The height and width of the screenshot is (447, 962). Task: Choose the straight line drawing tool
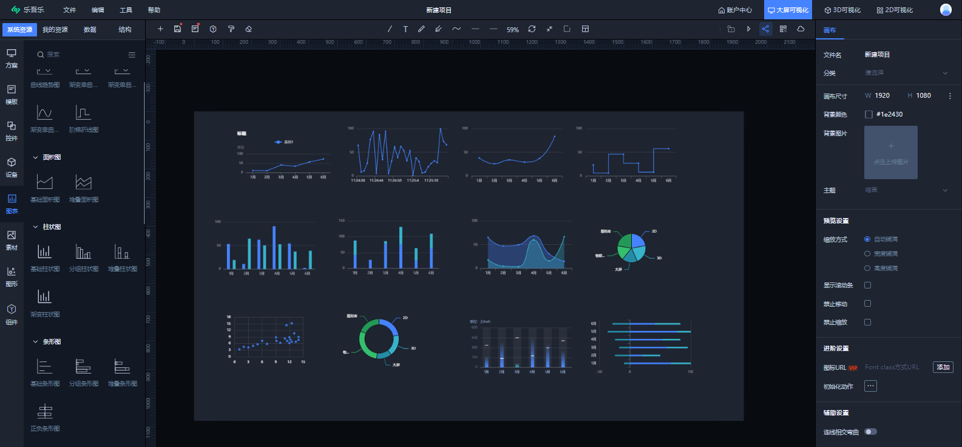390,29
